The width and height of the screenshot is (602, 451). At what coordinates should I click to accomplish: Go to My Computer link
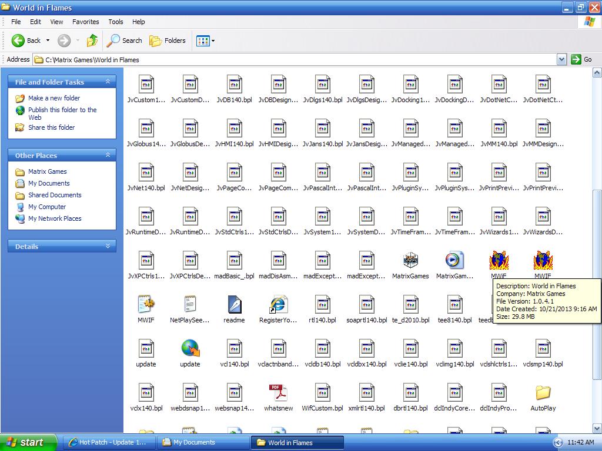pyautogui.click(x=47, y=207)
